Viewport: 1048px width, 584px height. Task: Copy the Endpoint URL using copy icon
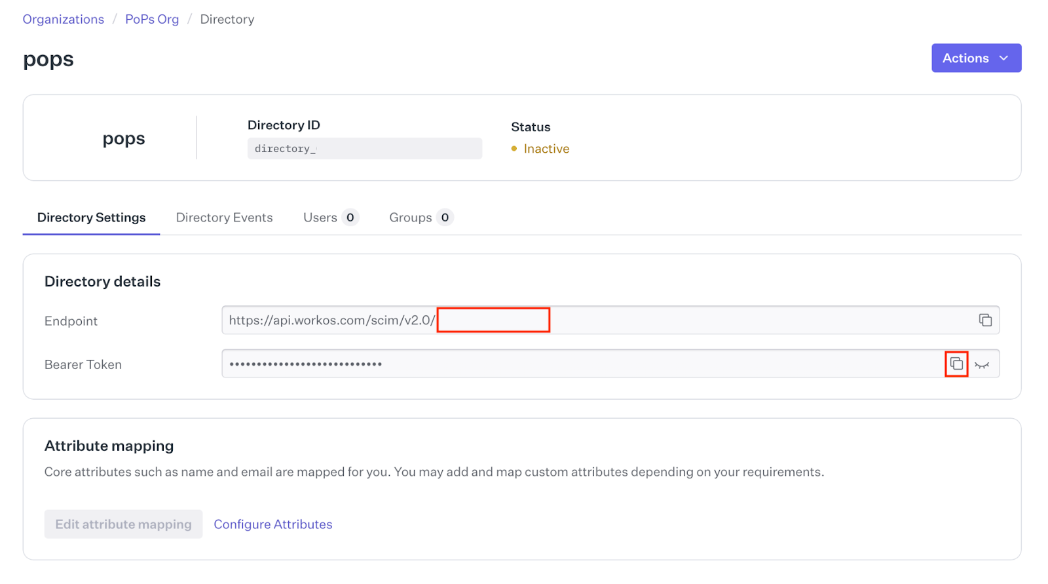pos(984,320)
